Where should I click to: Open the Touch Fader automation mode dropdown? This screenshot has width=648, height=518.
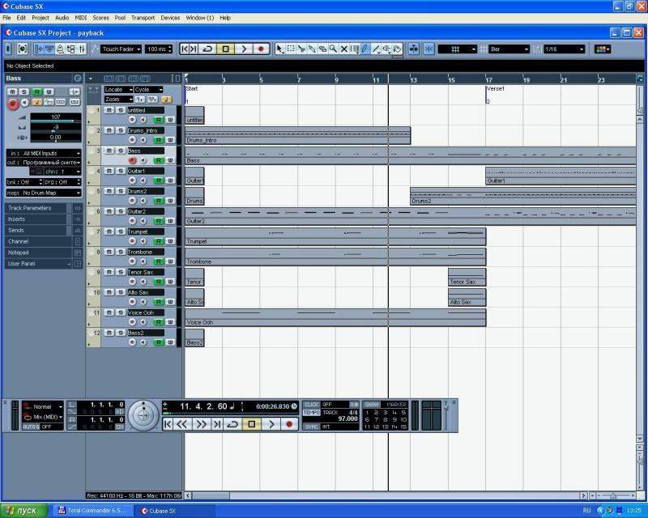(121, 49)
